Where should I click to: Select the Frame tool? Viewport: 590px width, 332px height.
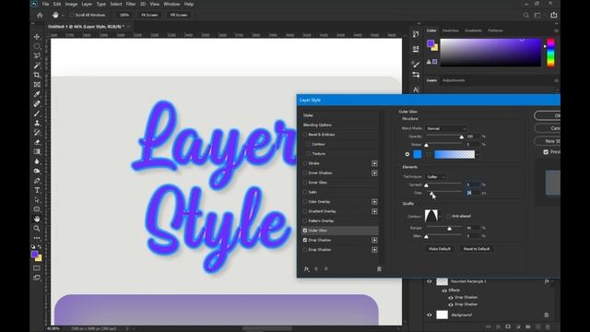(37, 85)
